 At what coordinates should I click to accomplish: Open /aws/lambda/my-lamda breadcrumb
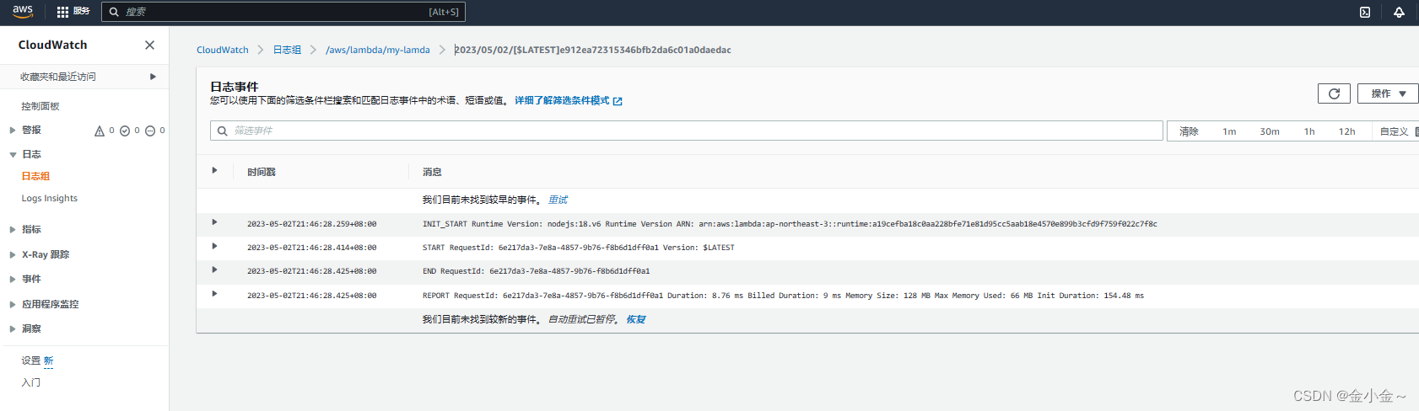pyautogui.click(x=378, y=50)
